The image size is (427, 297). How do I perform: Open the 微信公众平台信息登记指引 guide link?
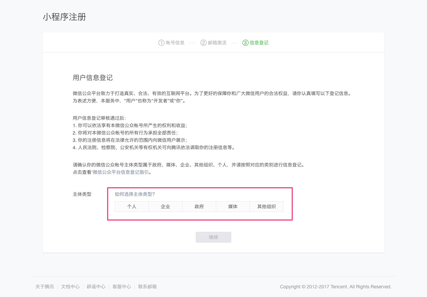(120, 172)
